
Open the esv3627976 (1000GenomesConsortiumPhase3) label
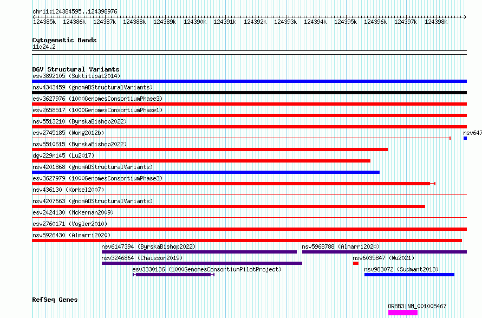[97, 99]
